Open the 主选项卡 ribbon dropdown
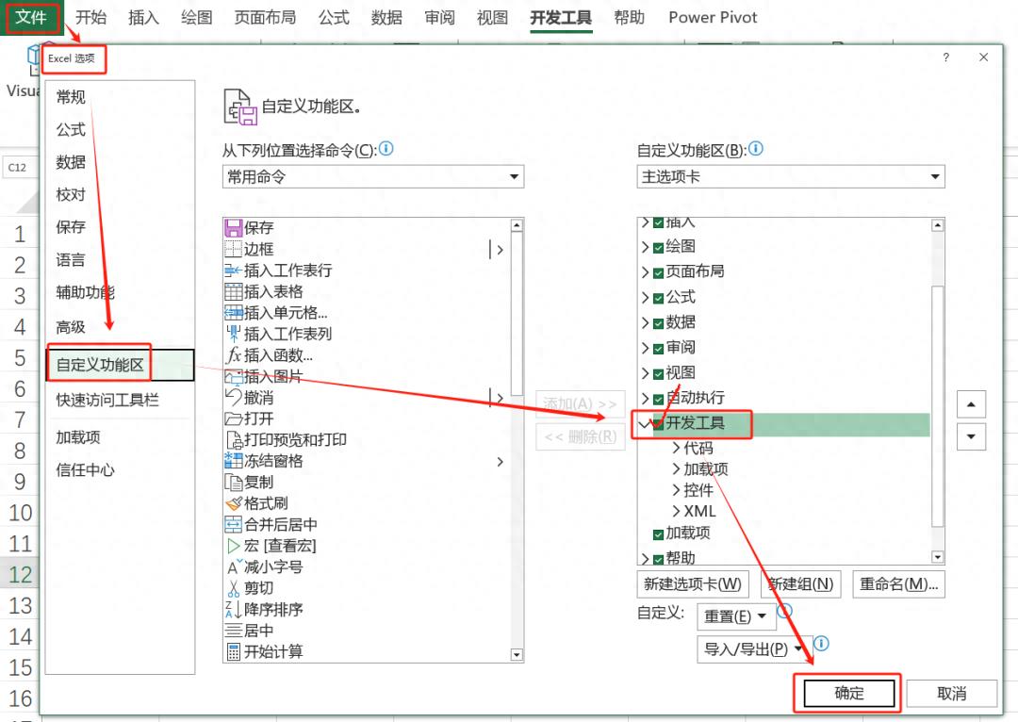The height and width of the screenshot is (722, 1018). [791, 176]
